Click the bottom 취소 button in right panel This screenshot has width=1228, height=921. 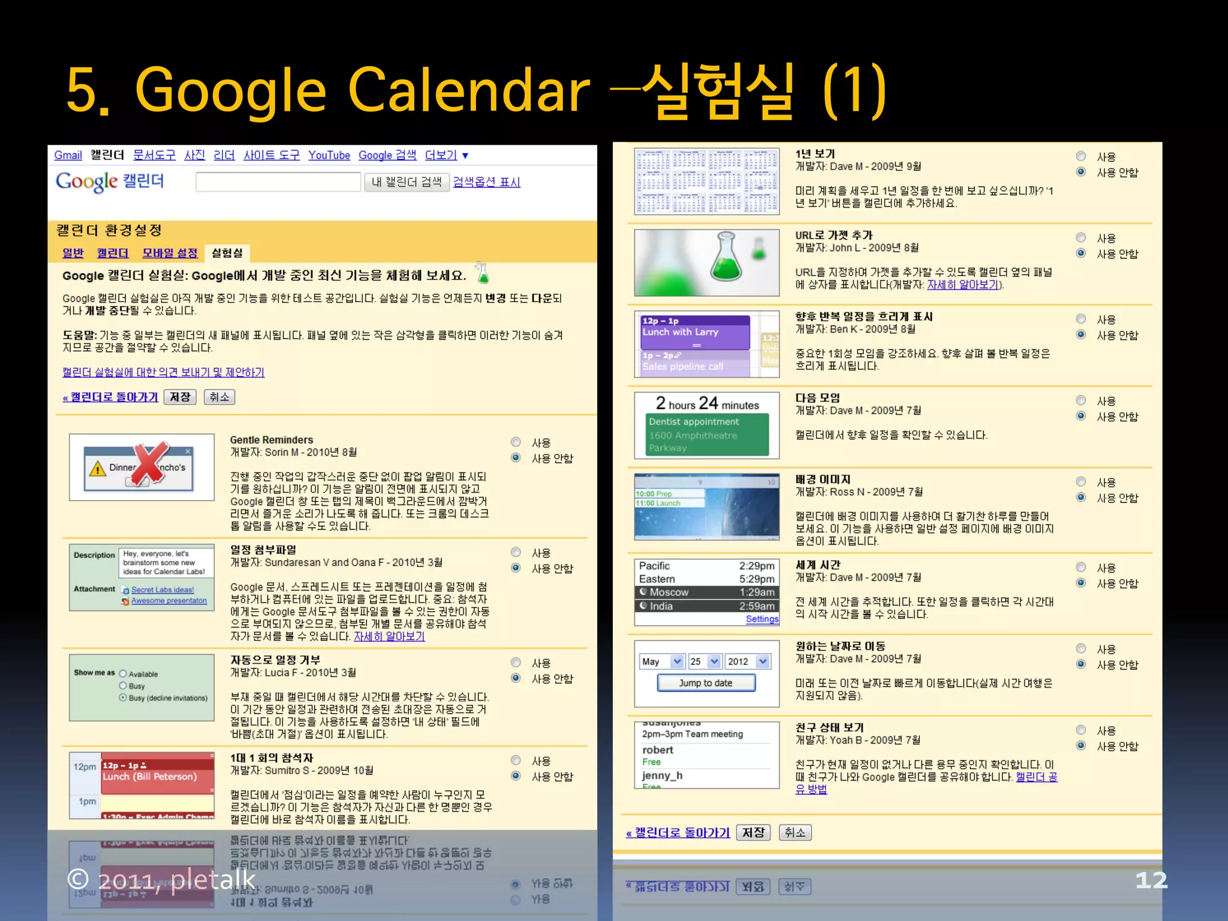(795, 833)
